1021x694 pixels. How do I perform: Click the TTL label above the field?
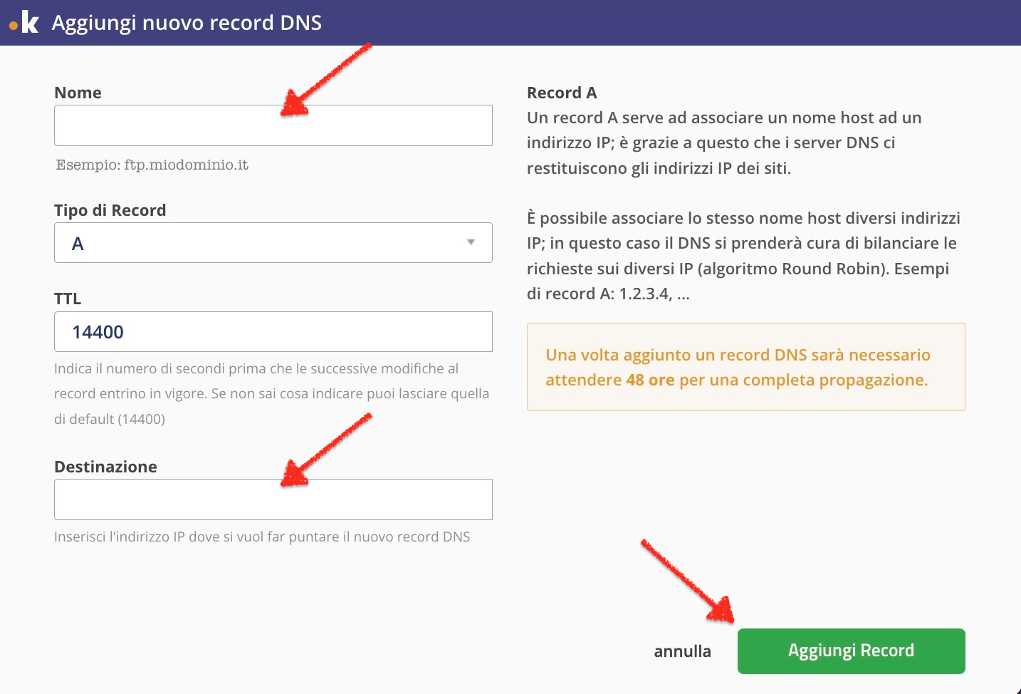pos(68,299)
